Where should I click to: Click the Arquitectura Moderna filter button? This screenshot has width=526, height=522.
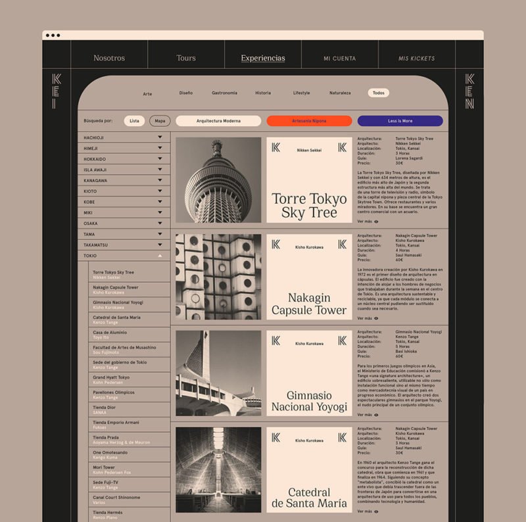[x=218, y=121]
